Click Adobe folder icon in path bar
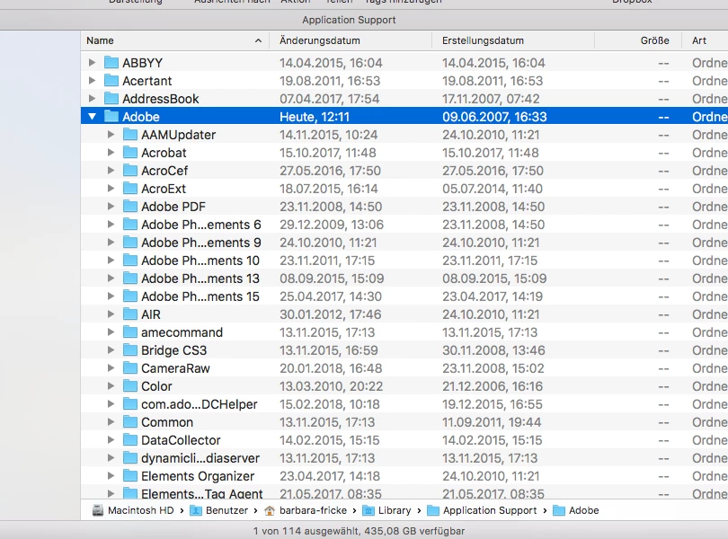The width and height of the screenshot is (728, 539). 559,510
